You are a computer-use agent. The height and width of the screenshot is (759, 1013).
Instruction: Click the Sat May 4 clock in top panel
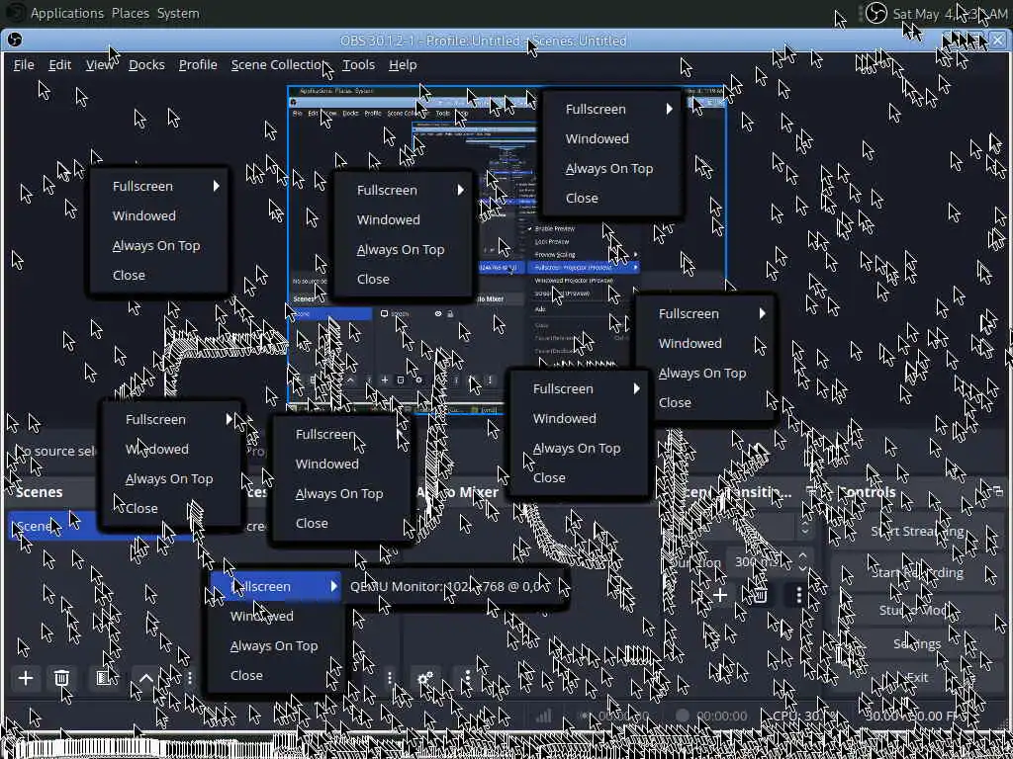click(950, 13)
